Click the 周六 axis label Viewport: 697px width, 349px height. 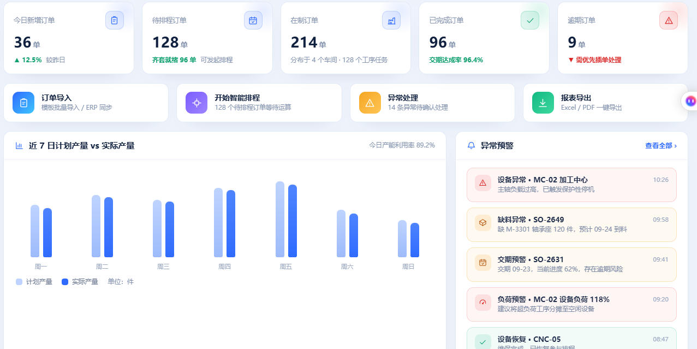click(x=347, y=267)
